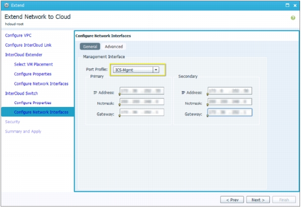The height and width of the screenshot is (208, 301).
Task: Switch to the General tab
Action: (x=90, y=46)
